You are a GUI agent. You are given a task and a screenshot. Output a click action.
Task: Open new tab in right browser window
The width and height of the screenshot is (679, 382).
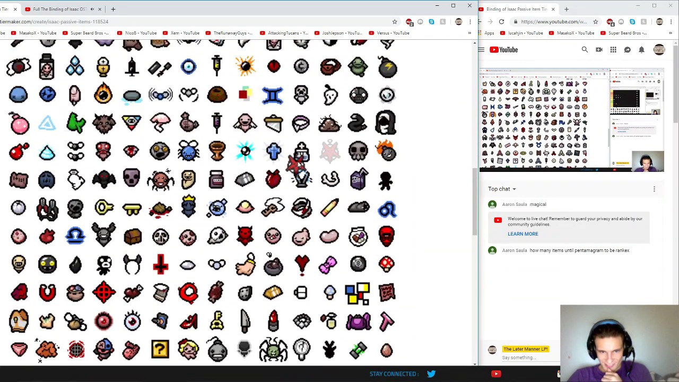pos(566,9)
